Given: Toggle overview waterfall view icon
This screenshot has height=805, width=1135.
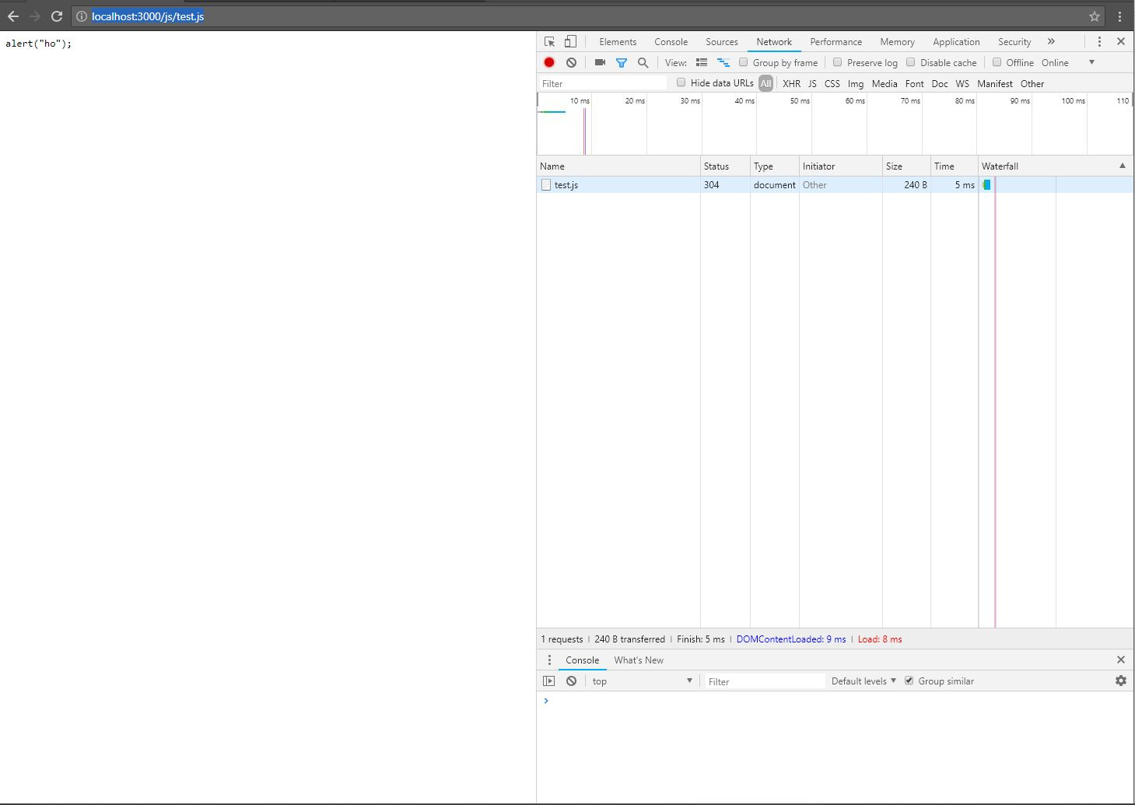Looking at the screenshot, I should 723,62.
